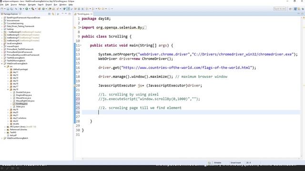The width and height of the screenshot is (305, 171).
Task: Open the Window menu
Action: pyautogui.click(x=63, y=4)
